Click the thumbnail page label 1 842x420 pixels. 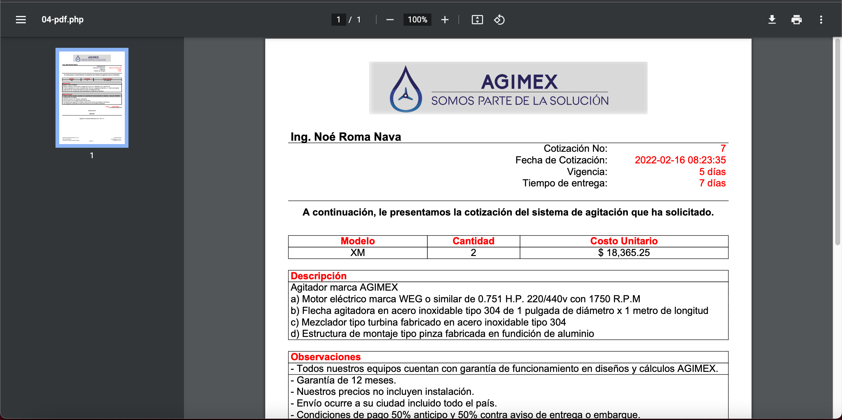click(92, 155)
